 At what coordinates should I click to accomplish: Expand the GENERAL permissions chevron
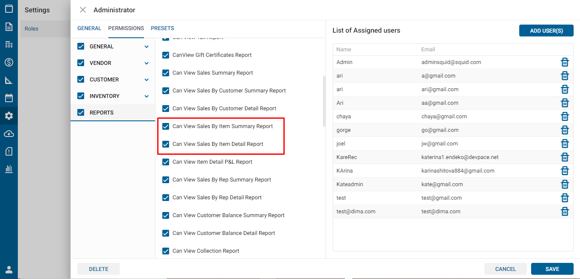(147, 47)
